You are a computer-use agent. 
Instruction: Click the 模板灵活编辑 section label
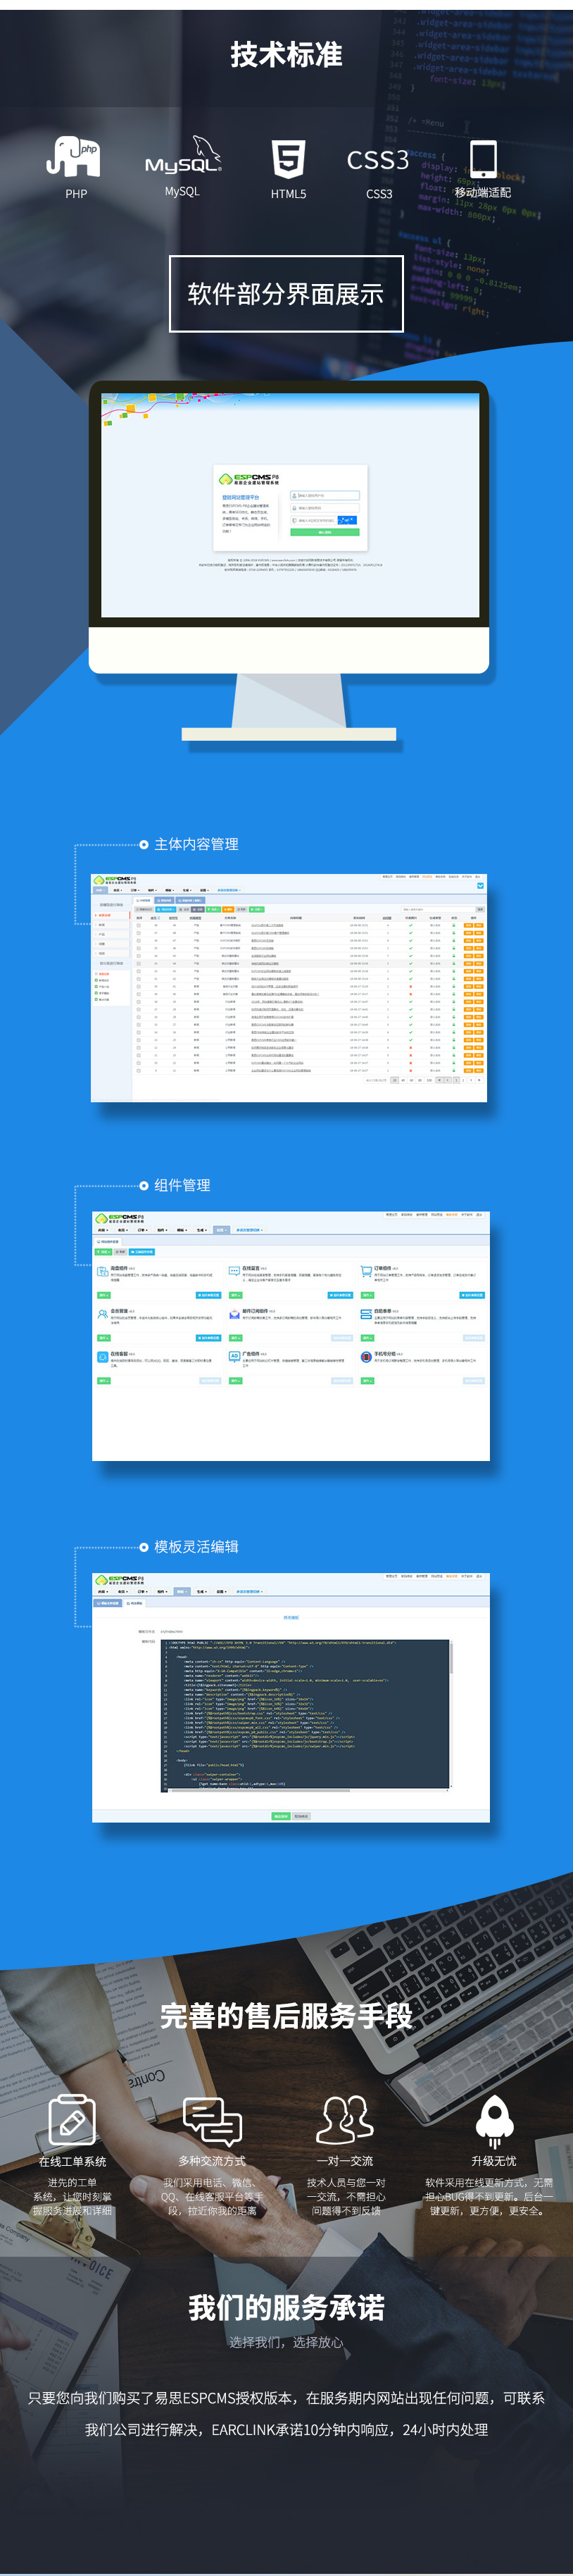click(196, 1546)
